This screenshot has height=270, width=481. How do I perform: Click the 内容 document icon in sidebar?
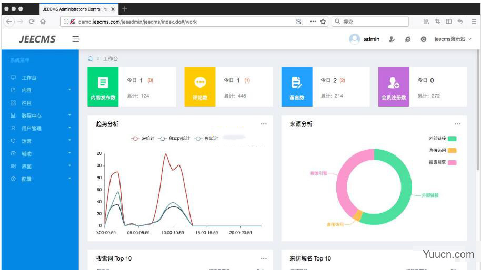[x=13, y=90]
